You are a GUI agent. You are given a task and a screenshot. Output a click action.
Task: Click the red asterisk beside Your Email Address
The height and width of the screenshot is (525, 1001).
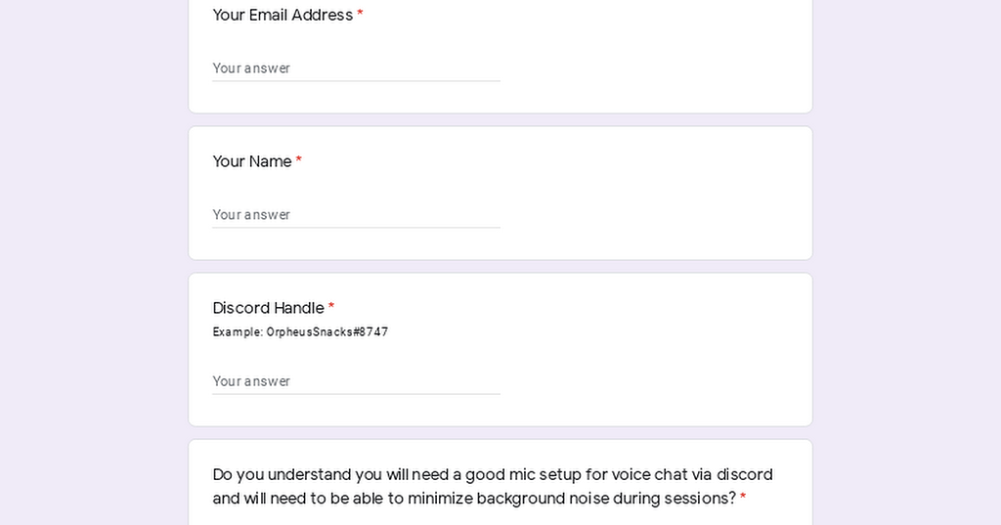point(360,16)
